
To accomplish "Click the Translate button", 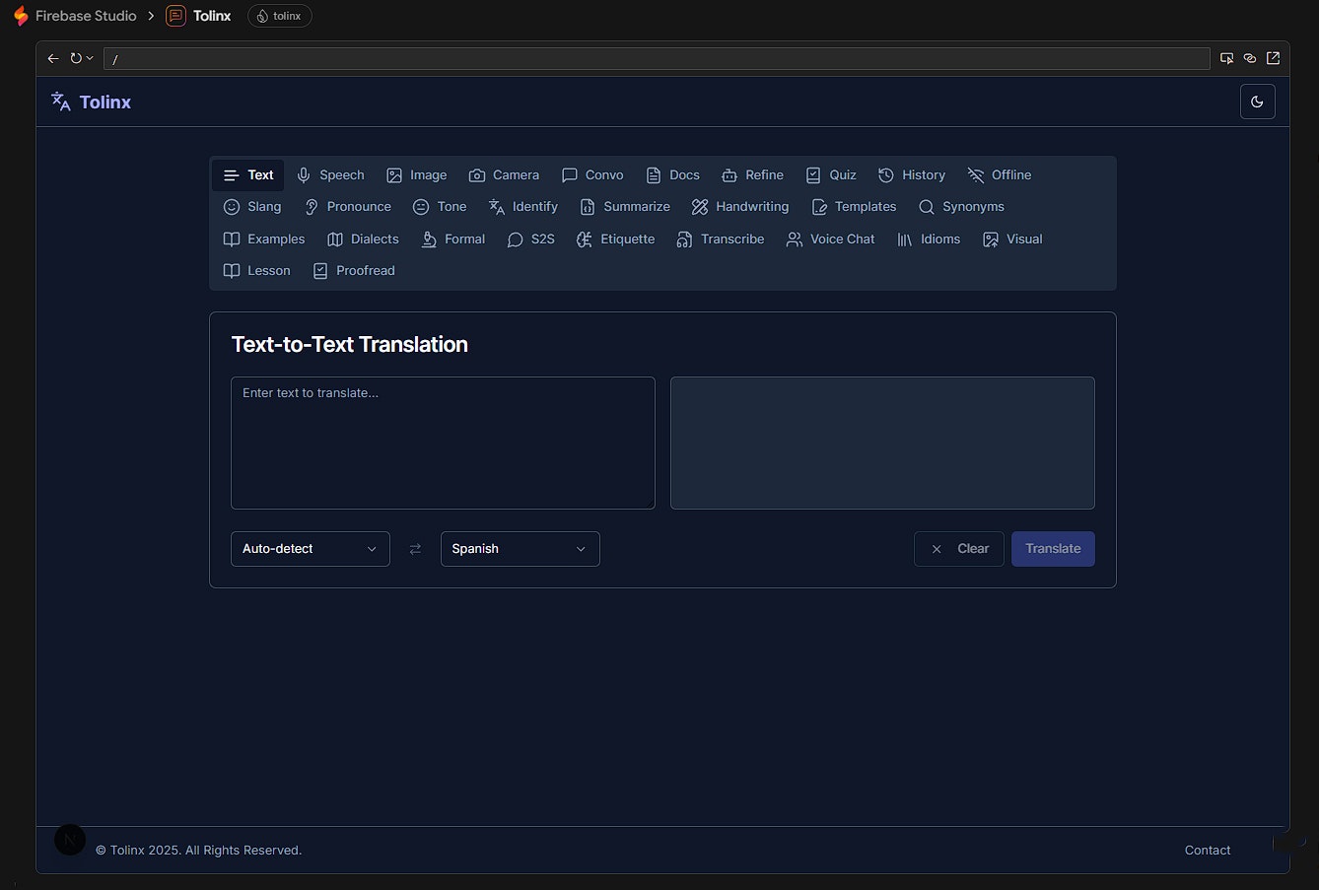I will [1053, 549].
